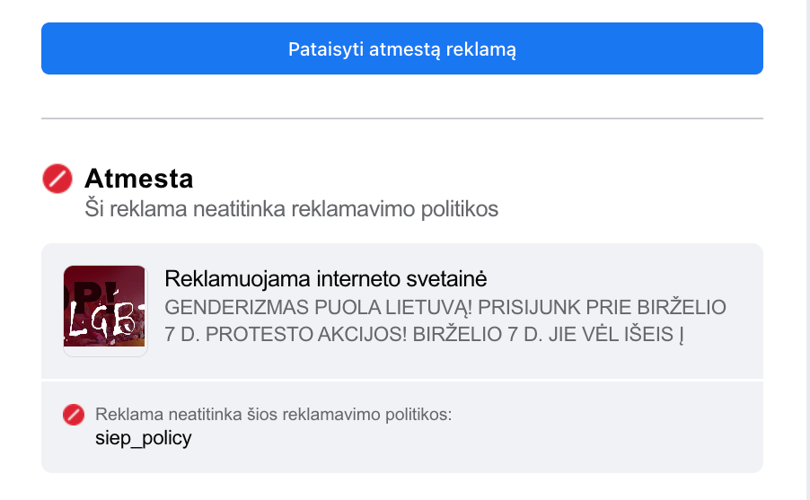Click the small red icon beside policy text
Viewport: 810px width, 500px height.
click(73, 415)
